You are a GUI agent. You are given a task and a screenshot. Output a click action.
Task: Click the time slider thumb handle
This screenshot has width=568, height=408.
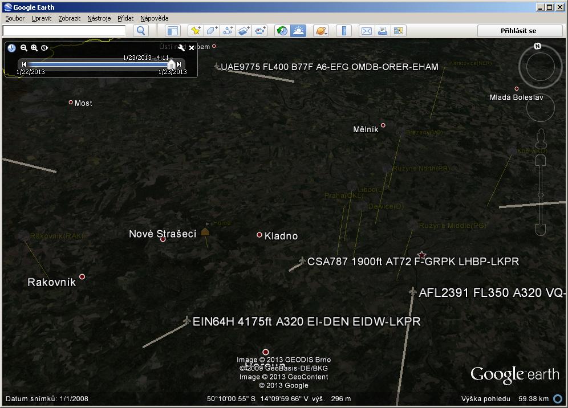pyautogui.click(x=171, y=64)
